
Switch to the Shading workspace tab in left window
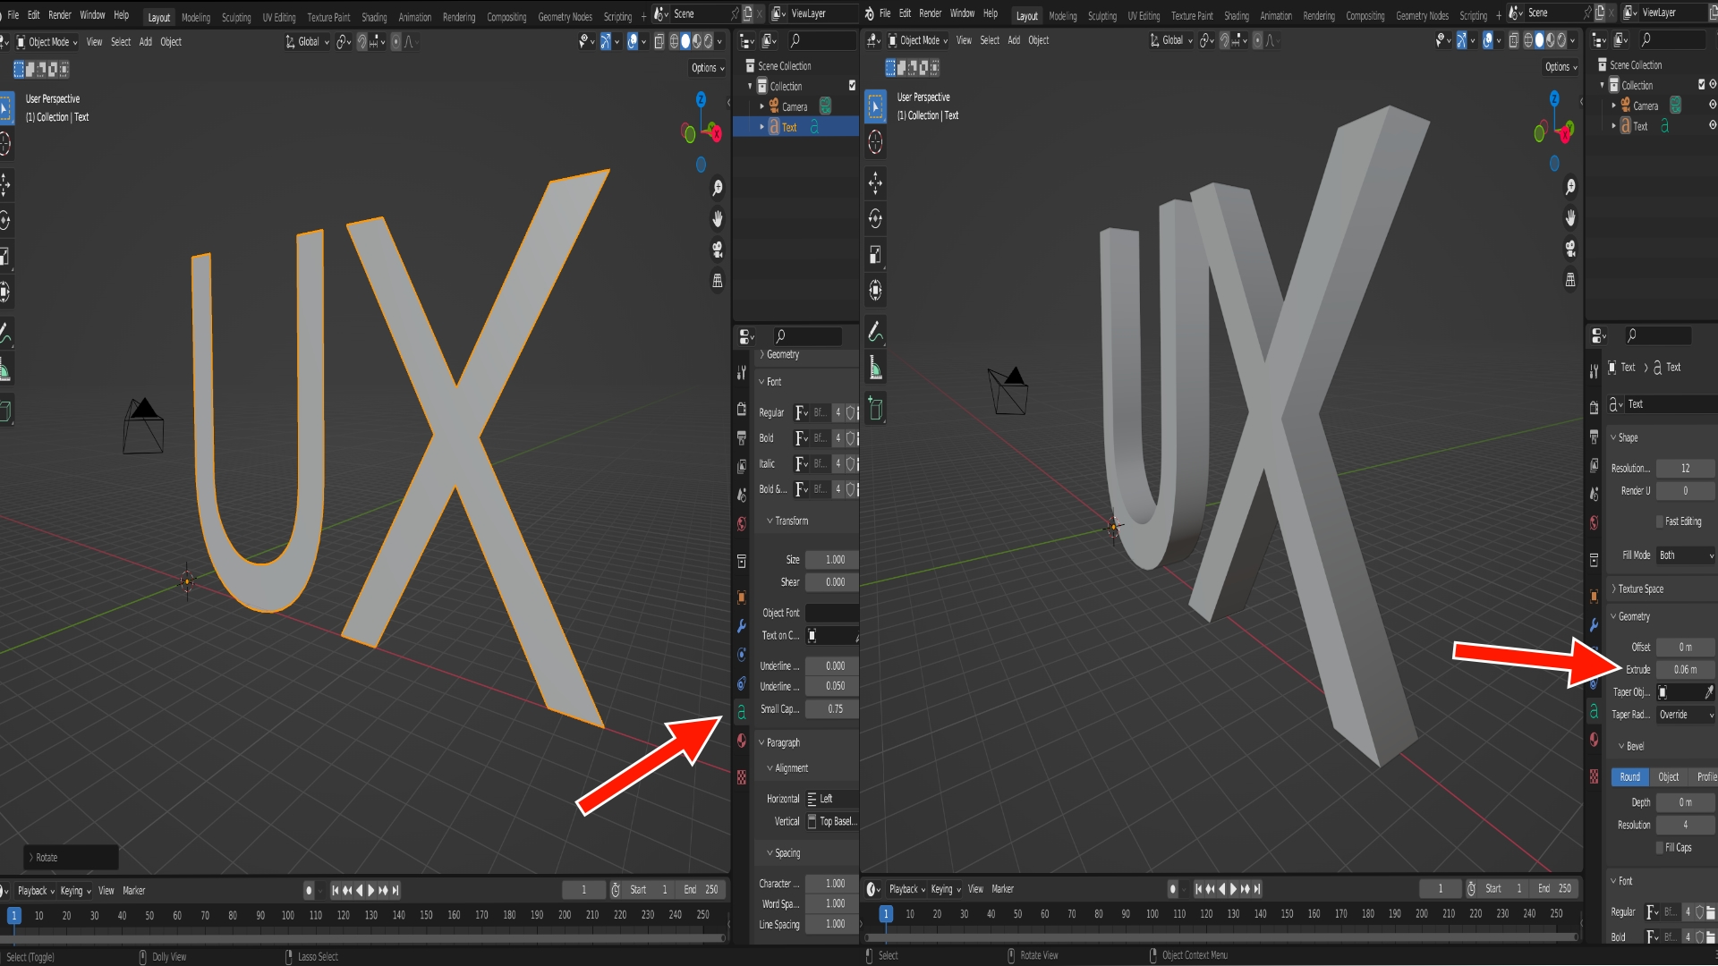click(x=374, y=17)
